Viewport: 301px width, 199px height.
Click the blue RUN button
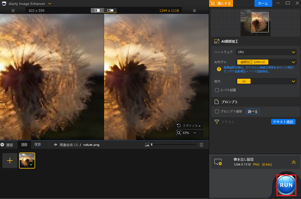click(286, 185)
